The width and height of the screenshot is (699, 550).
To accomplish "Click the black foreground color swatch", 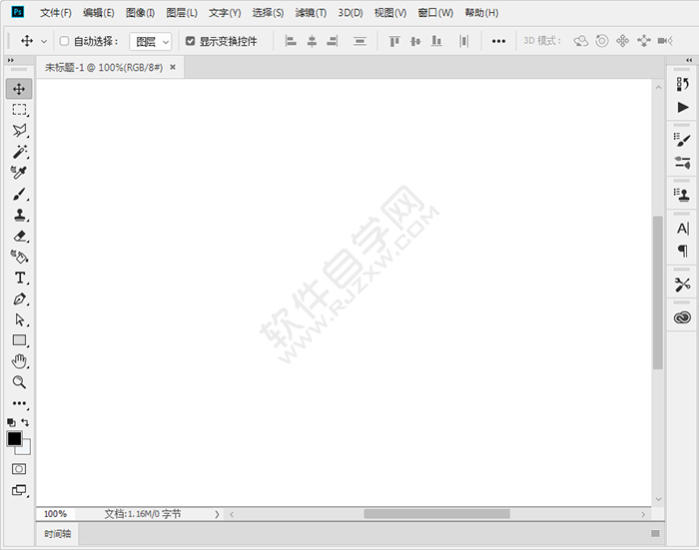I will click(14, 439).
